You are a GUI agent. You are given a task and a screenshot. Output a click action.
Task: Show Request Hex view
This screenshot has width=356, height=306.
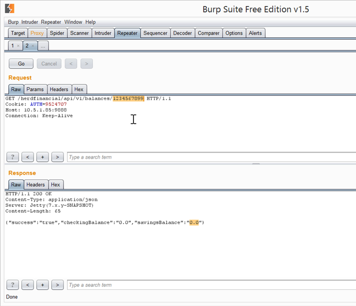[x=79, y=89]
